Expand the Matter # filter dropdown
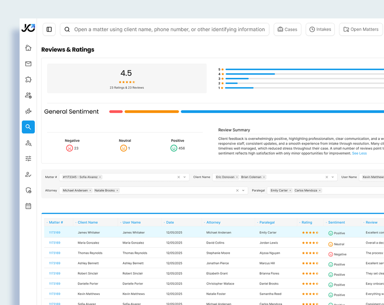This screenshot has height=305, width=384. pos(185,177)
